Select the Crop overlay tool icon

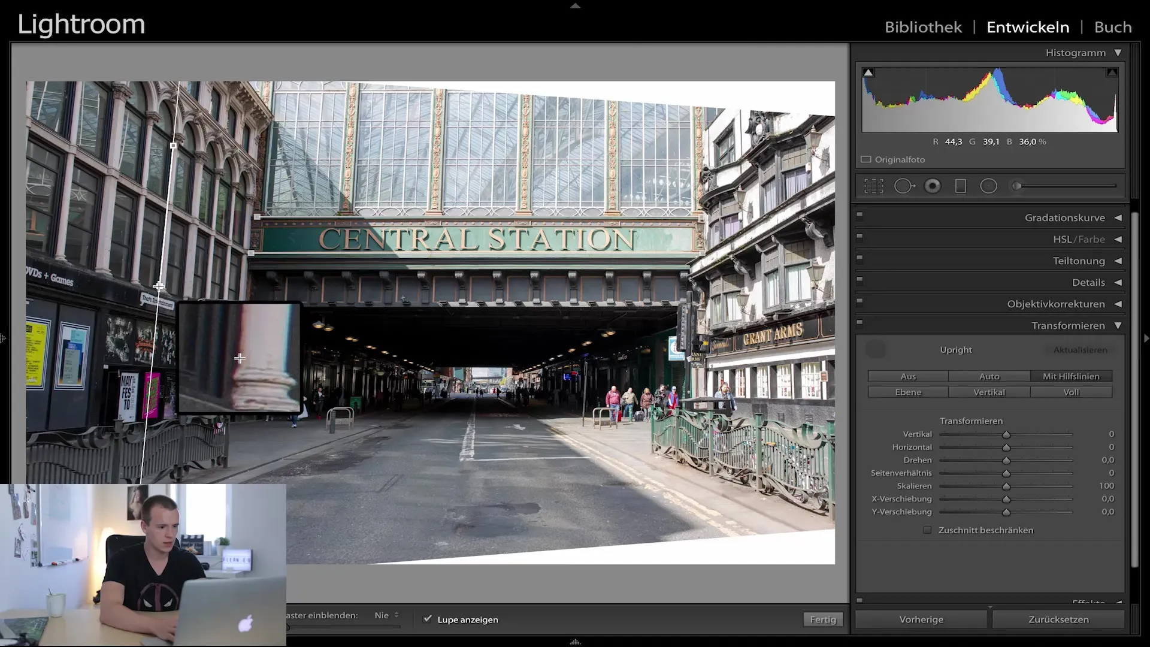(x=874, y=186)
